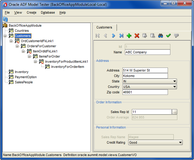194x160 pixels.
Task: Click the PaymentOption view object icon
Action: click(x=11, y=77)
